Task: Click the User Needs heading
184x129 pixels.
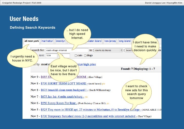Action: (24, 19)
